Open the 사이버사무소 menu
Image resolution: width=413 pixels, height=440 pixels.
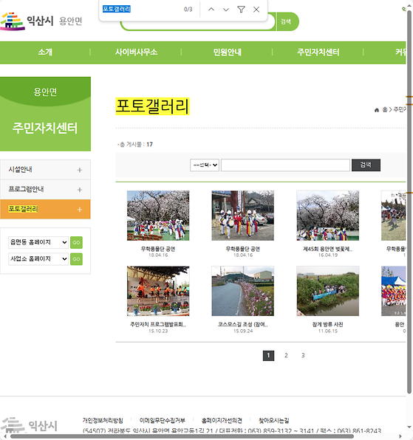pyautogui.click(x=136, y=52)
